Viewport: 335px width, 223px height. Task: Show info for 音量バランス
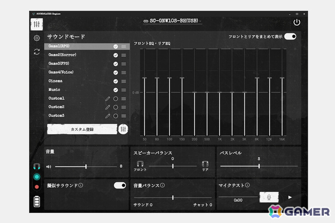point(162,185)
